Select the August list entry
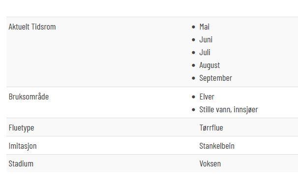This screenshot has height=196, width=298. pyautogui.click(x=209, y=65)
